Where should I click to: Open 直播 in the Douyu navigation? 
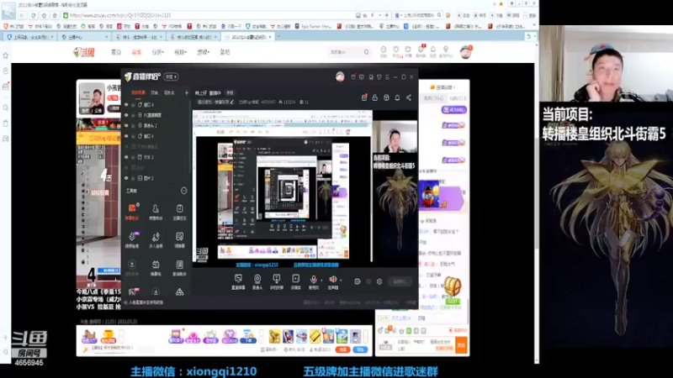(x=136, y=52)
